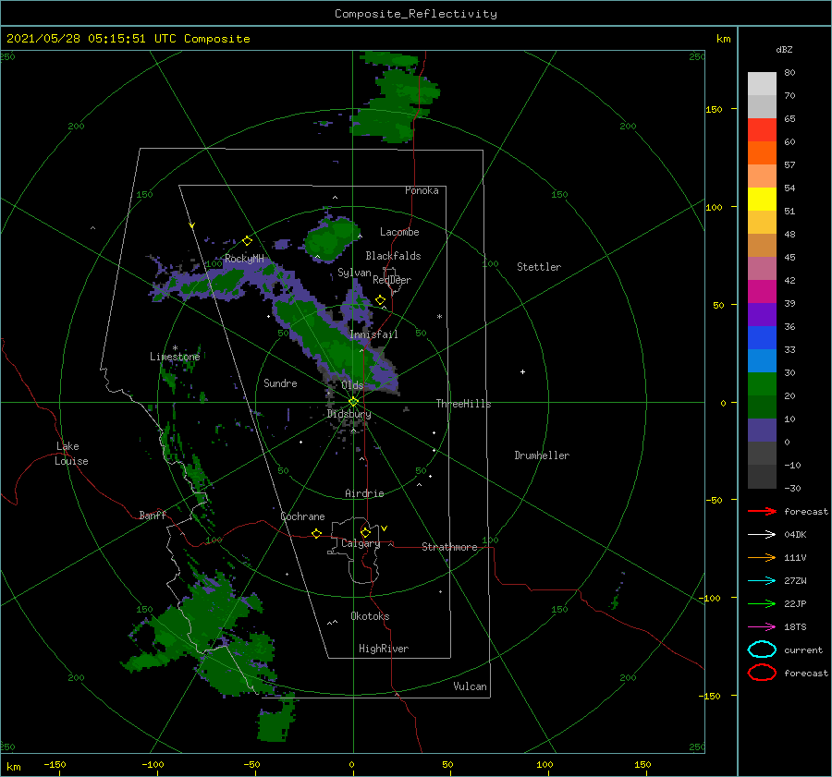Click the Composite_Reflectivity title
The height and width of the screenshot is (777, 832).
(x=416, y=14)
